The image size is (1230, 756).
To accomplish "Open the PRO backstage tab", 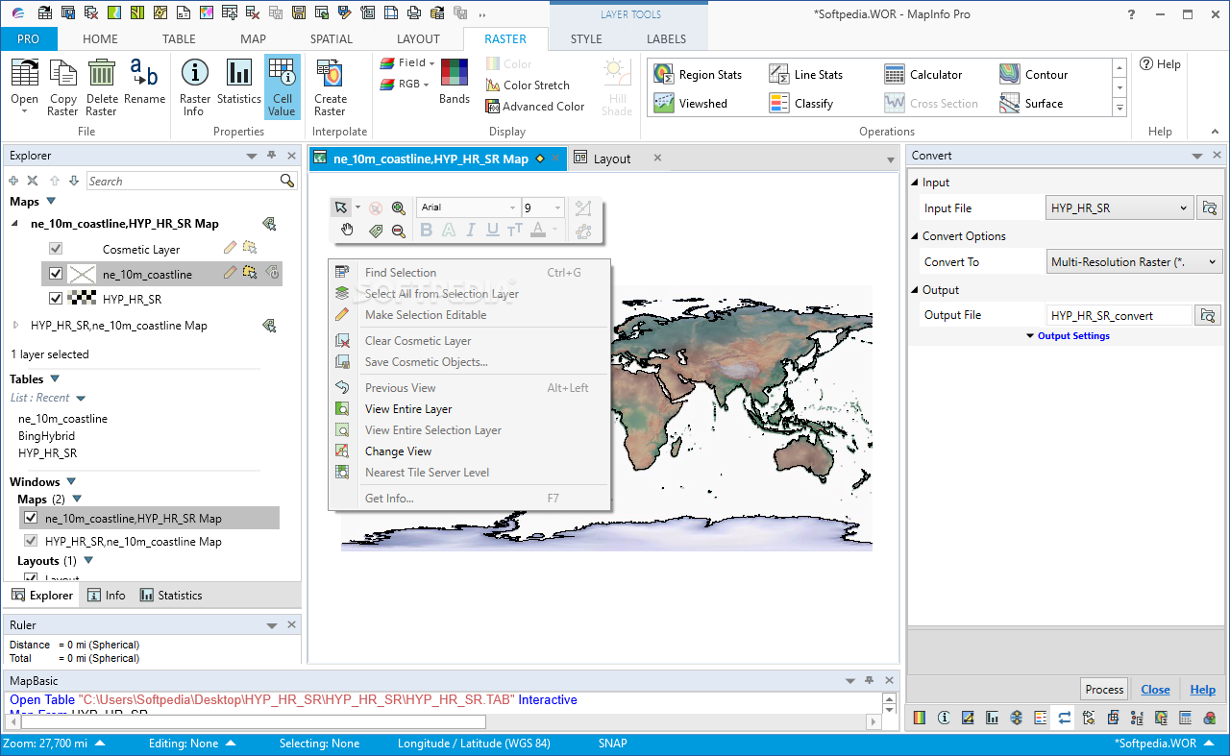I will coord(29,39).
